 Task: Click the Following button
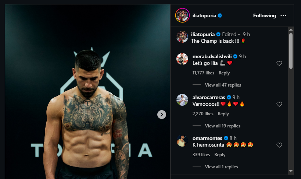coord(264,16)
